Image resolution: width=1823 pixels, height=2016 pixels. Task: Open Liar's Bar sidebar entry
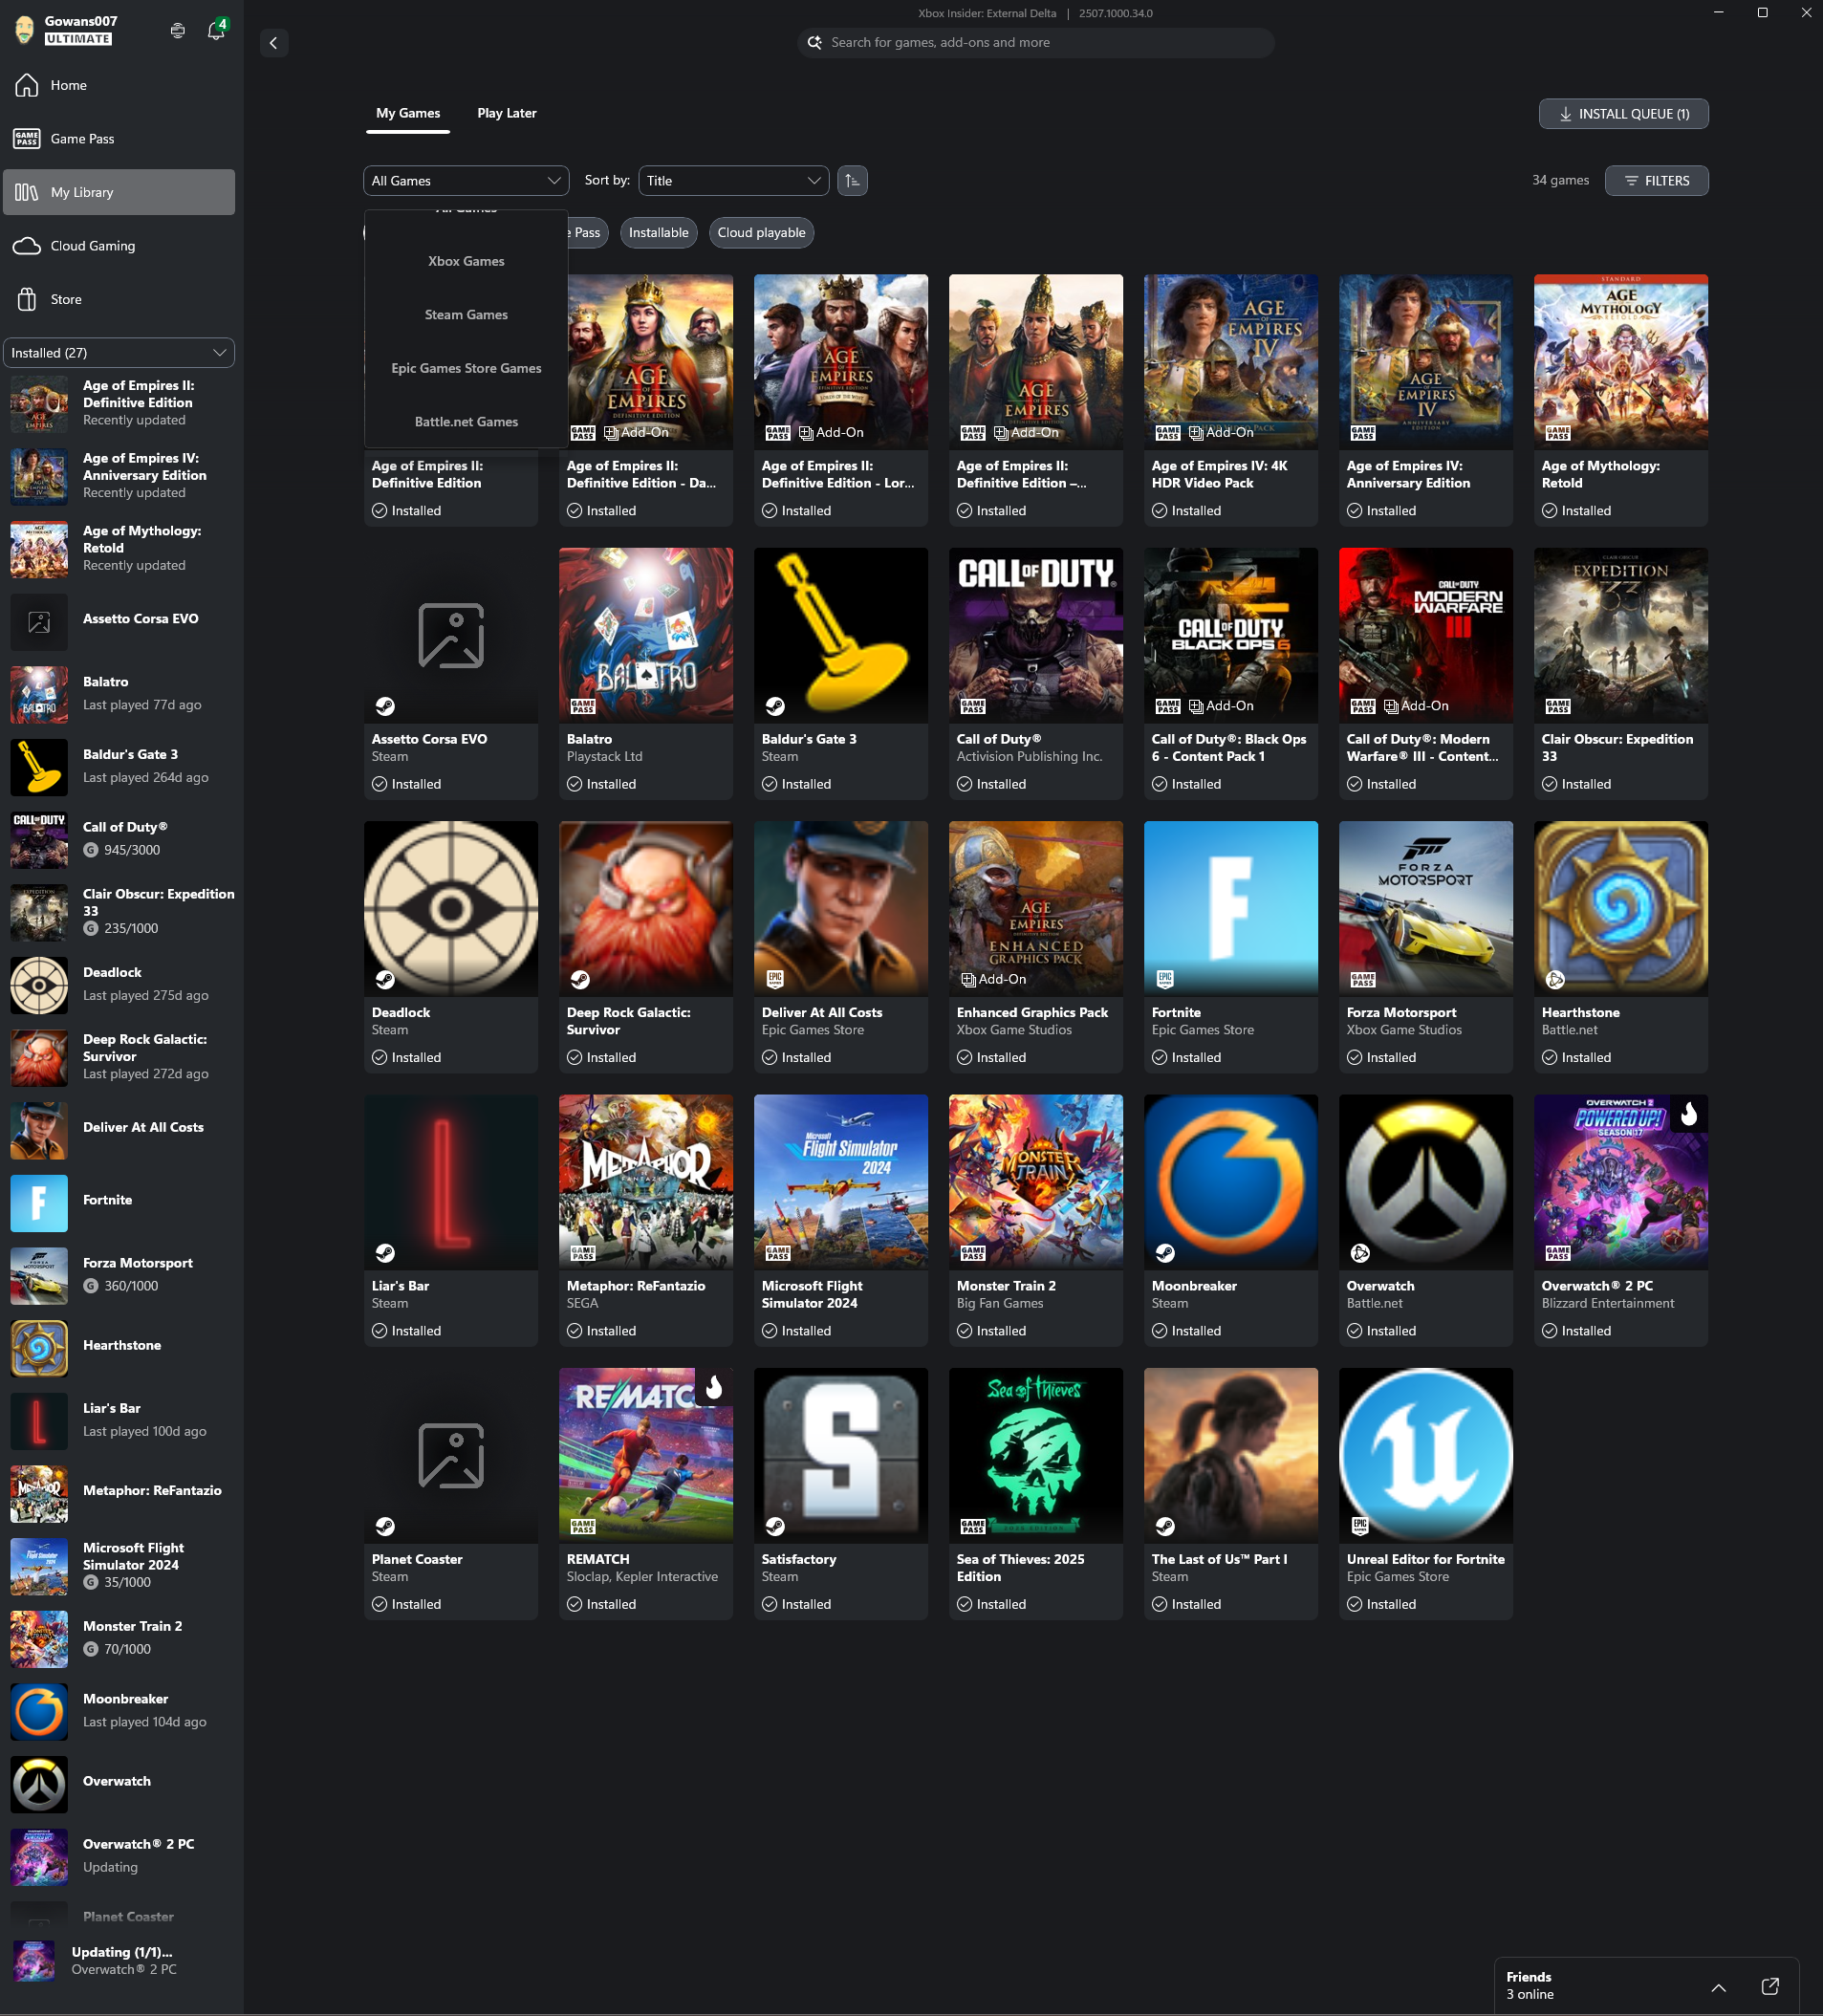[119, 1421]
